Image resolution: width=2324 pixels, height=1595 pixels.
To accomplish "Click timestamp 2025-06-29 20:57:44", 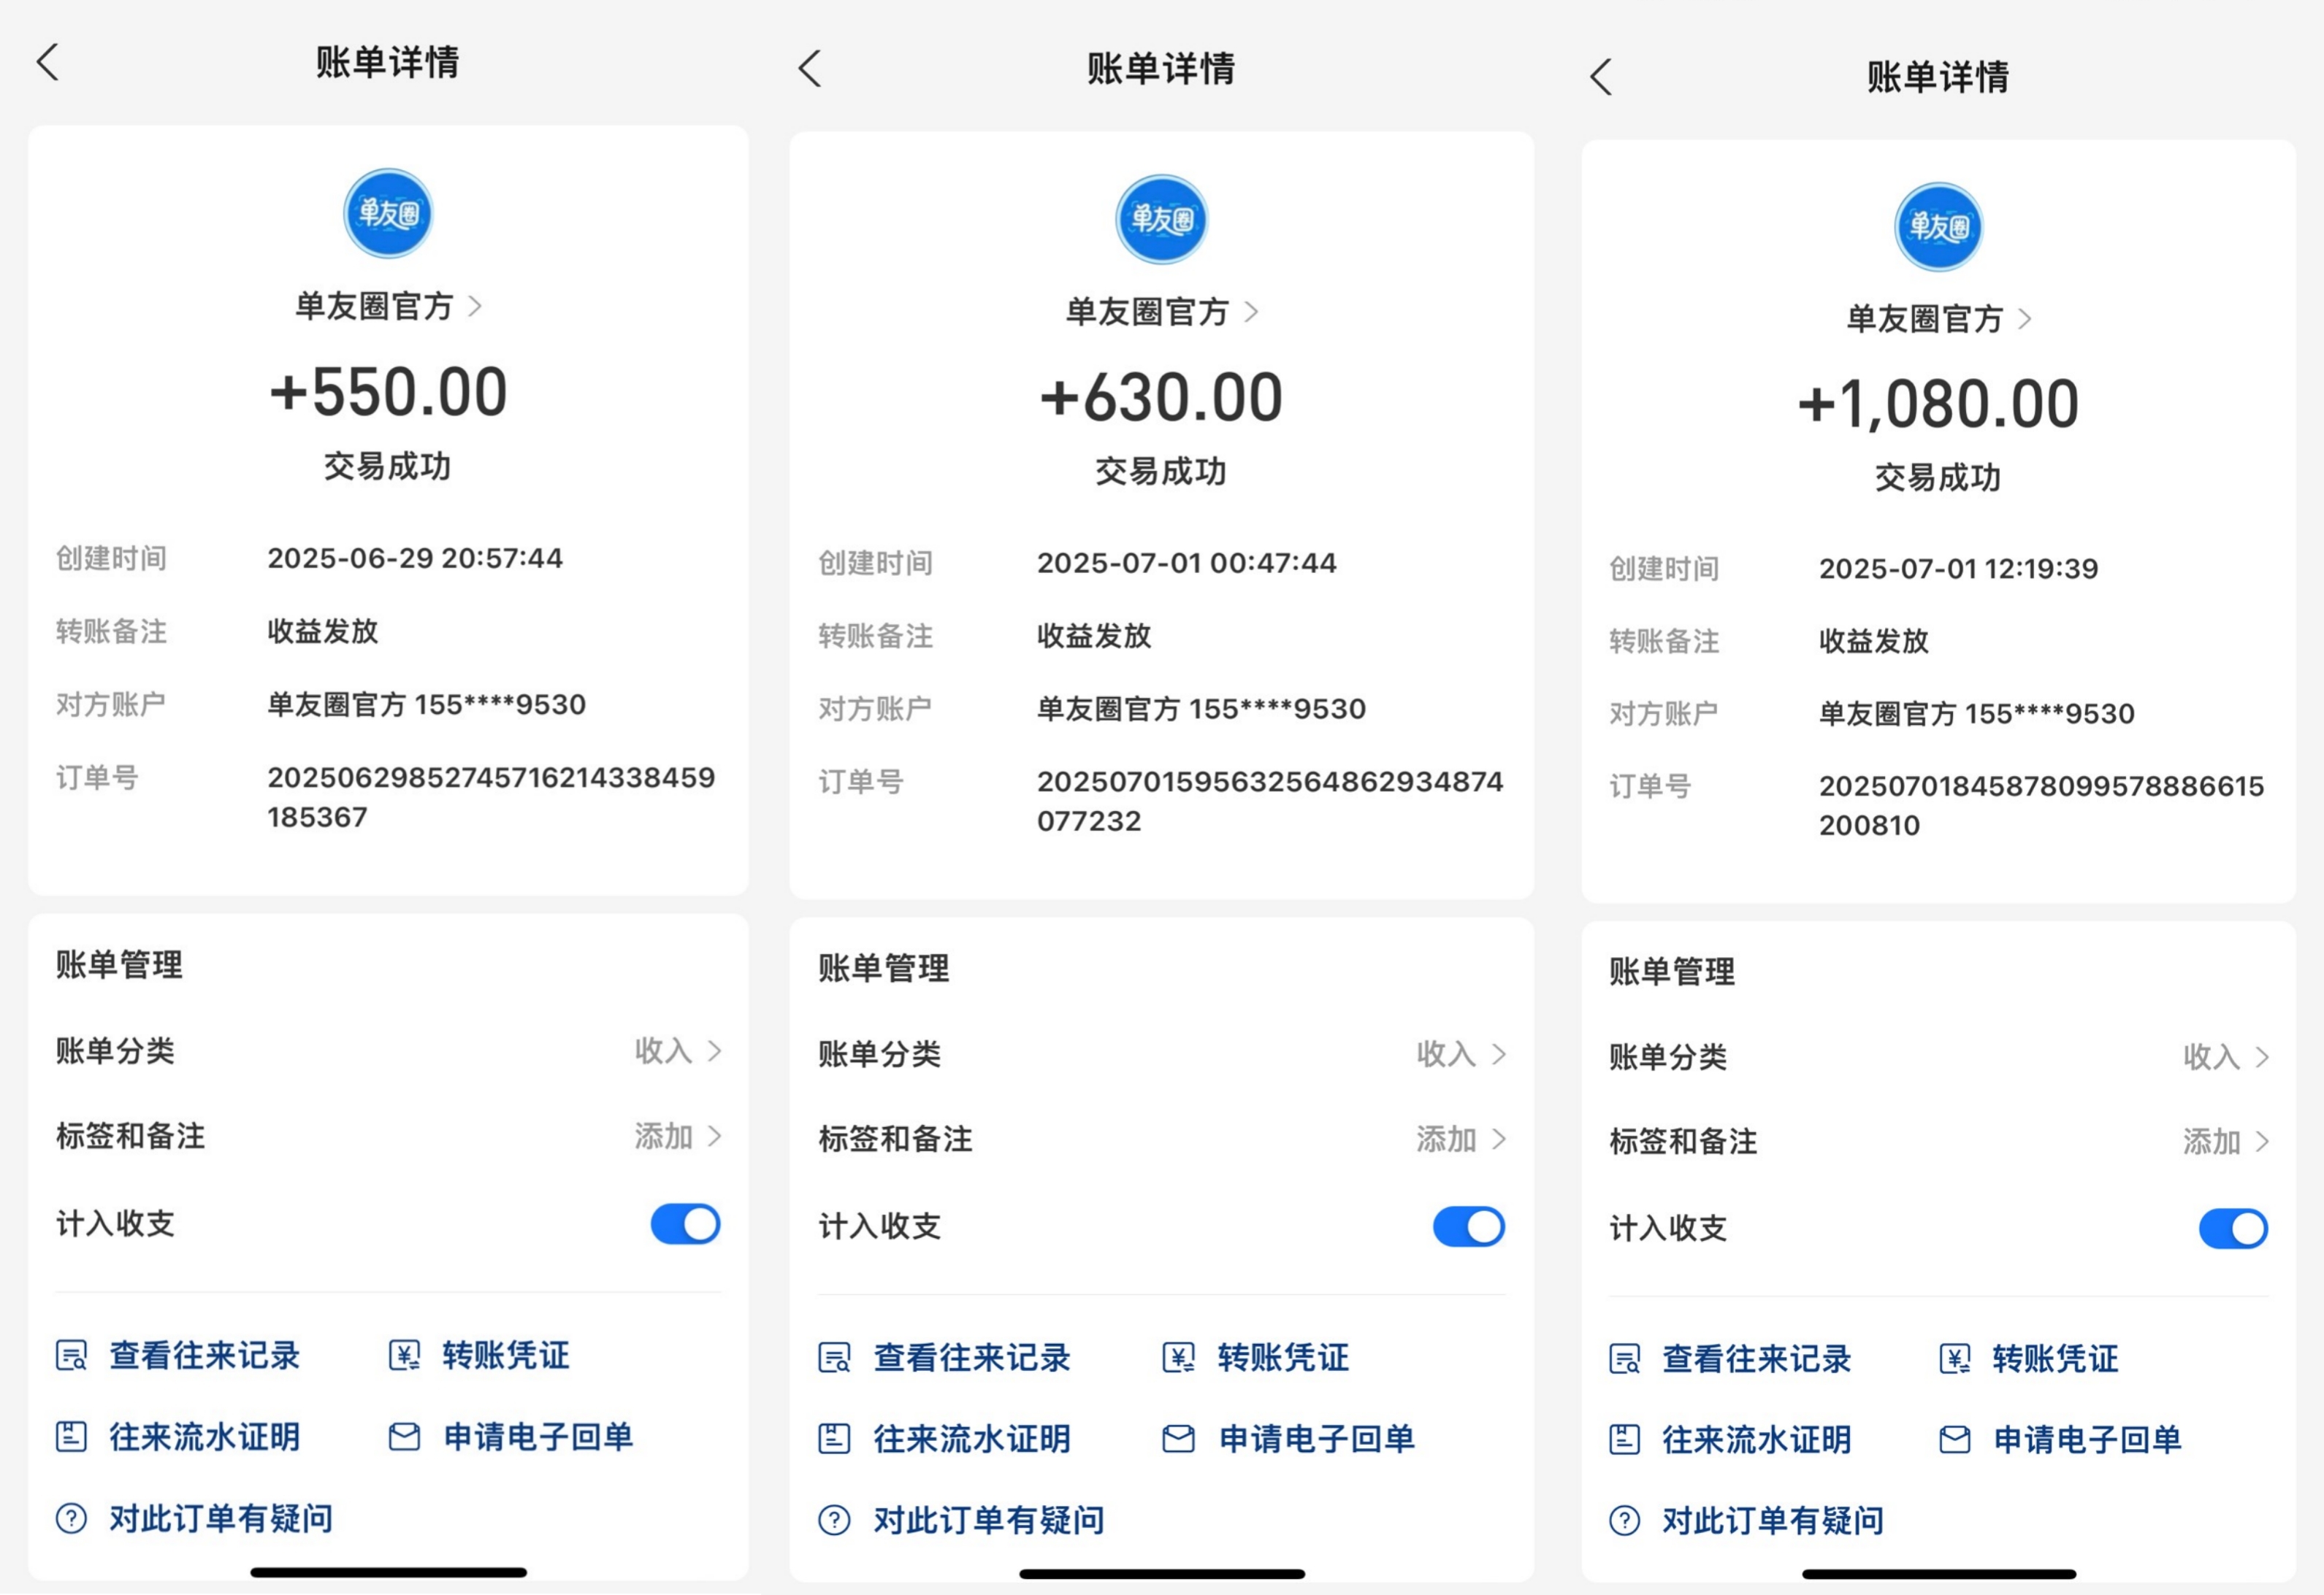I will point(415,558).
